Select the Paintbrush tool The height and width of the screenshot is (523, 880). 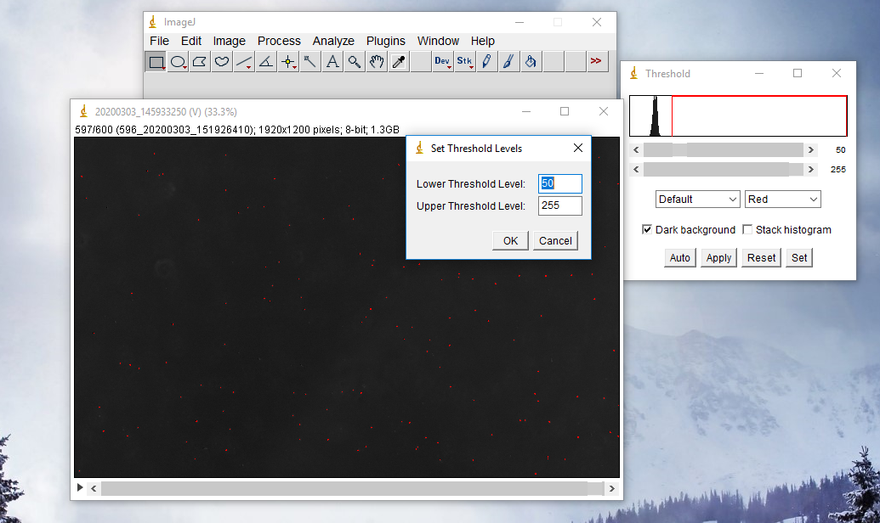pos(508,62)
